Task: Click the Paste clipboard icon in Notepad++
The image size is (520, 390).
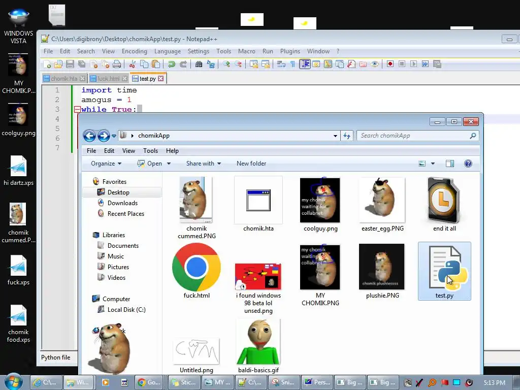Action: pos(155,64)
